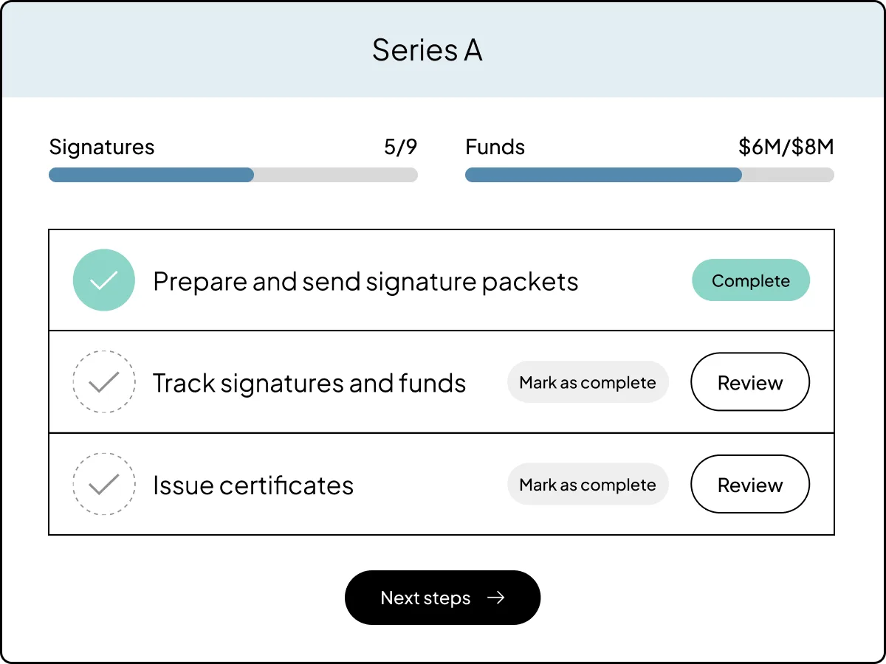This screenshot has width=886, height=664.
Task: Click the filled green checkmark circle icon
Action: (x=104, y=280)
